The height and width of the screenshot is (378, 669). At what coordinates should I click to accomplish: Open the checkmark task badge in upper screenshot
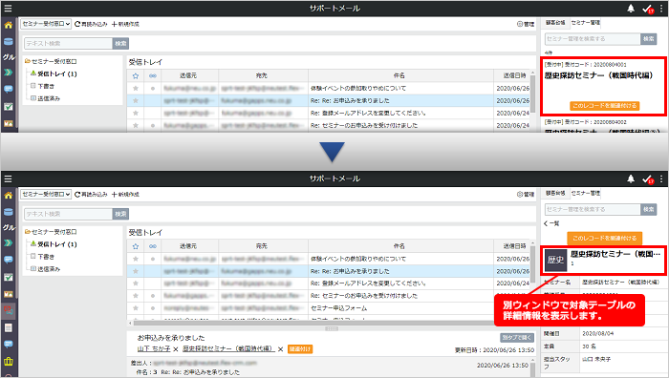coord(648,9)
